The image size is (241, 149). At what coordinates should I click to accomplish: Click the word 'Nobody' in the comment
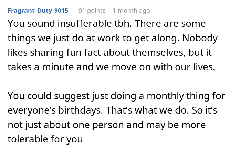tap(200, 38)
